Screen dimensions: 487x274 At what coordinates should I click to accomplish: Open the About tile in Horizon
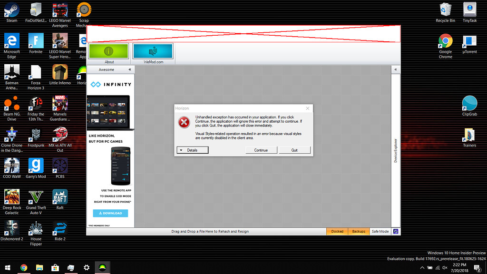108,53
